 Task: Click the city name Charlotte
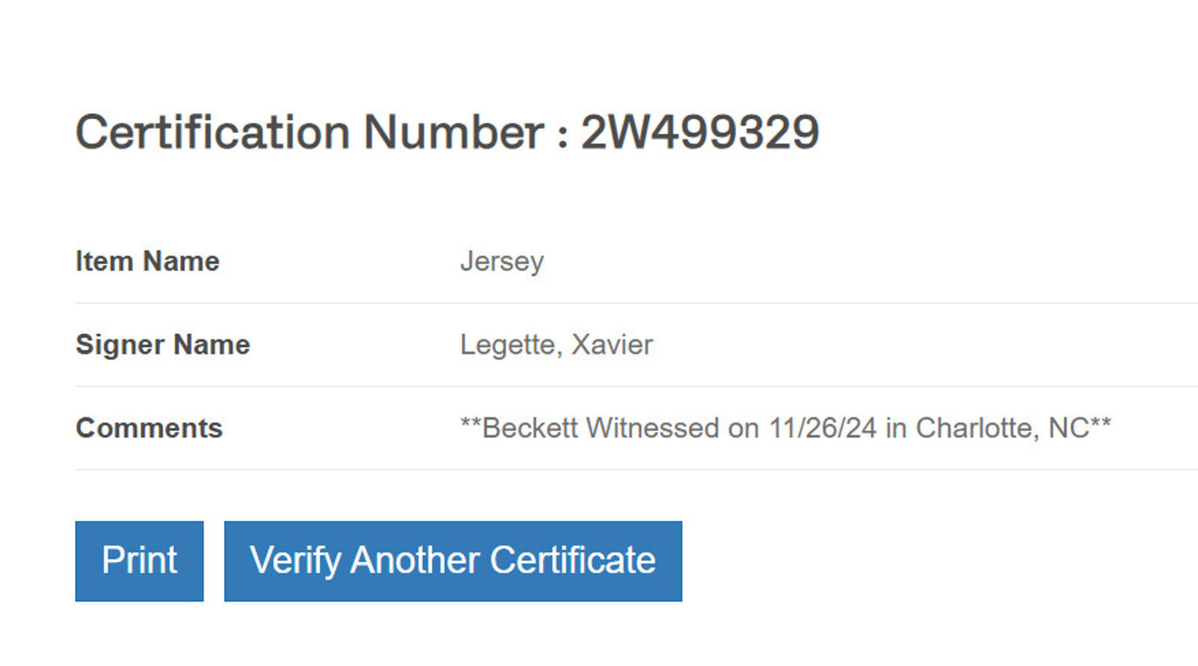973,428
